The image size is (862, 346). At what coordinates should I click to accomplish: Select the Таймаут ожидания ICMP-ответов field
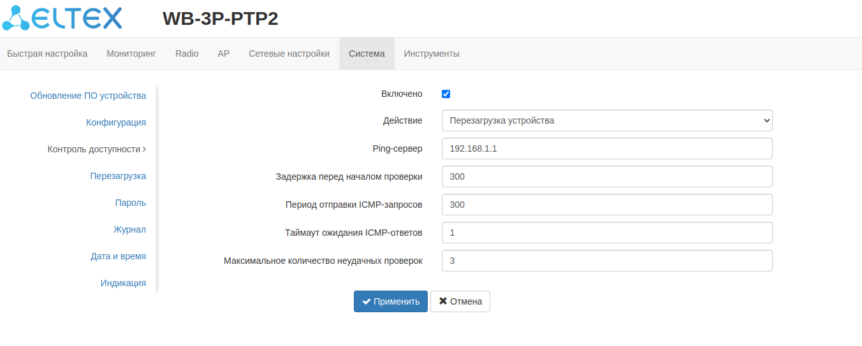point(606,233)
